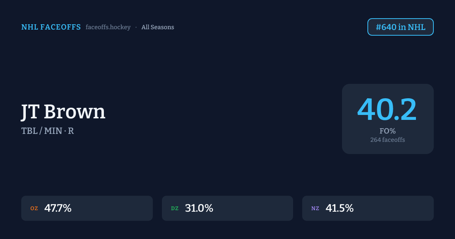Image resolution: width=455 pixels, height=239 pixels.
Task: Click the TBL / MIN · R subtitle
Action: [47, 131]
